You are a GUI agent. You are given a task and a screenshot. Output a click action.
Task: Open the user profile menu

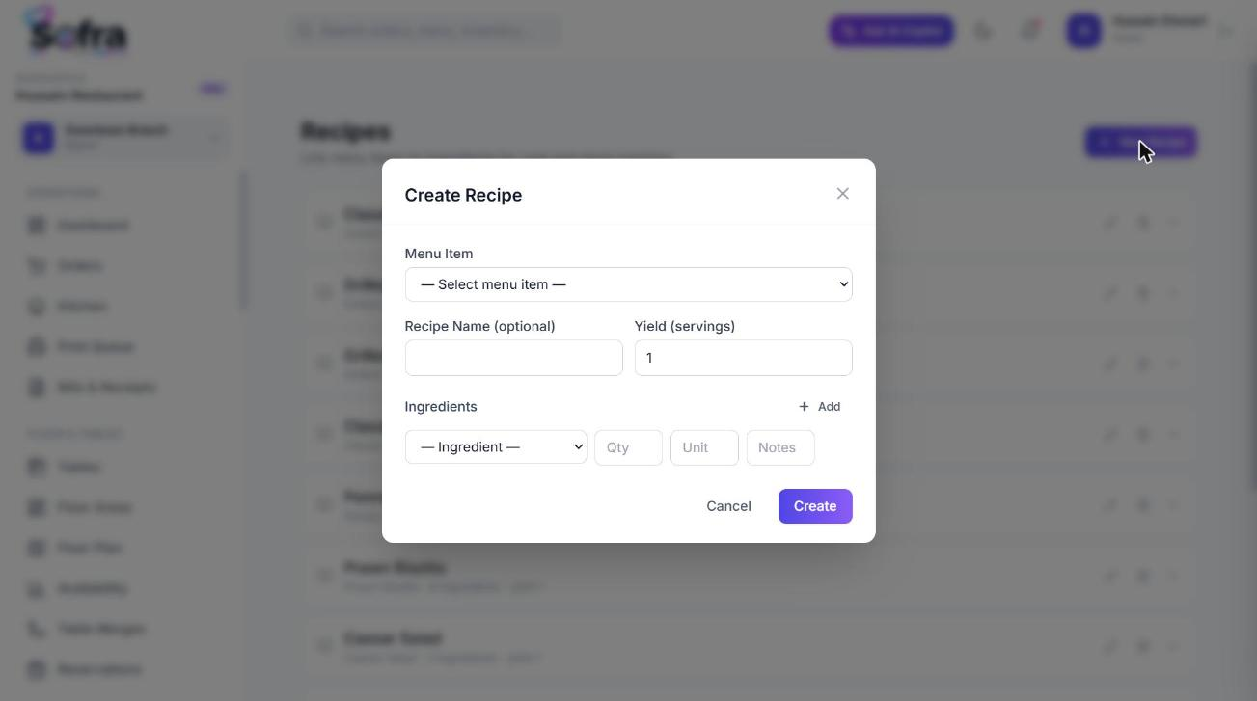pyautogui.click(x=1149, y=31)
